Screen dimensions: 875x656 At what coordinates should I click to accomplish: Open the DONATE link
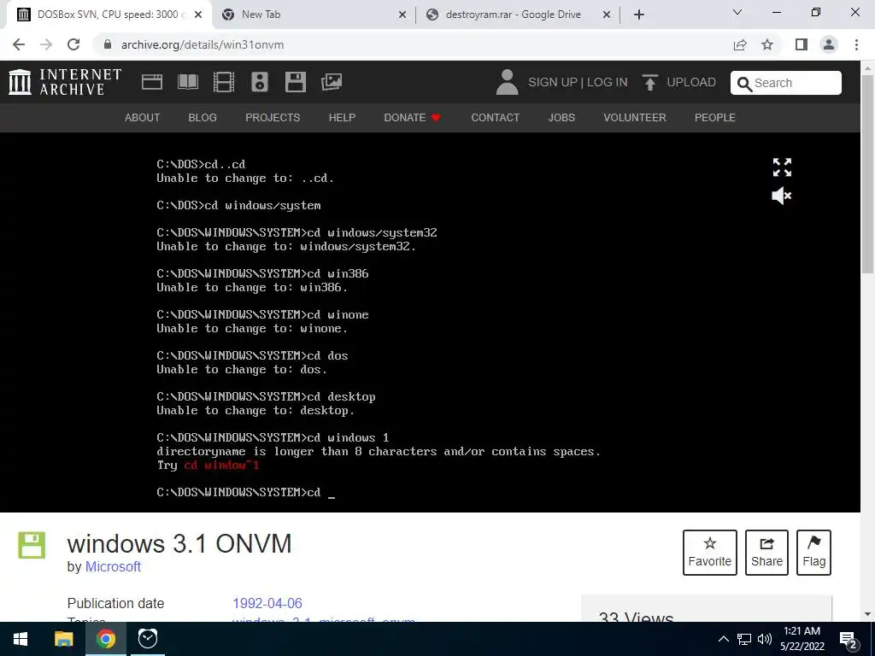pos(413,118)
